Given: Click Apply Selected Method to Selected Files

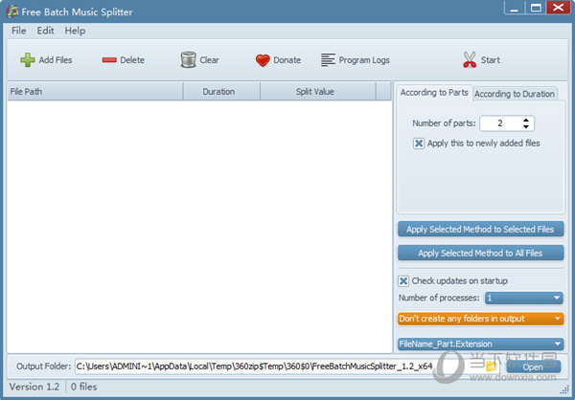Looking at the screenshot, I should coord(480,230).
